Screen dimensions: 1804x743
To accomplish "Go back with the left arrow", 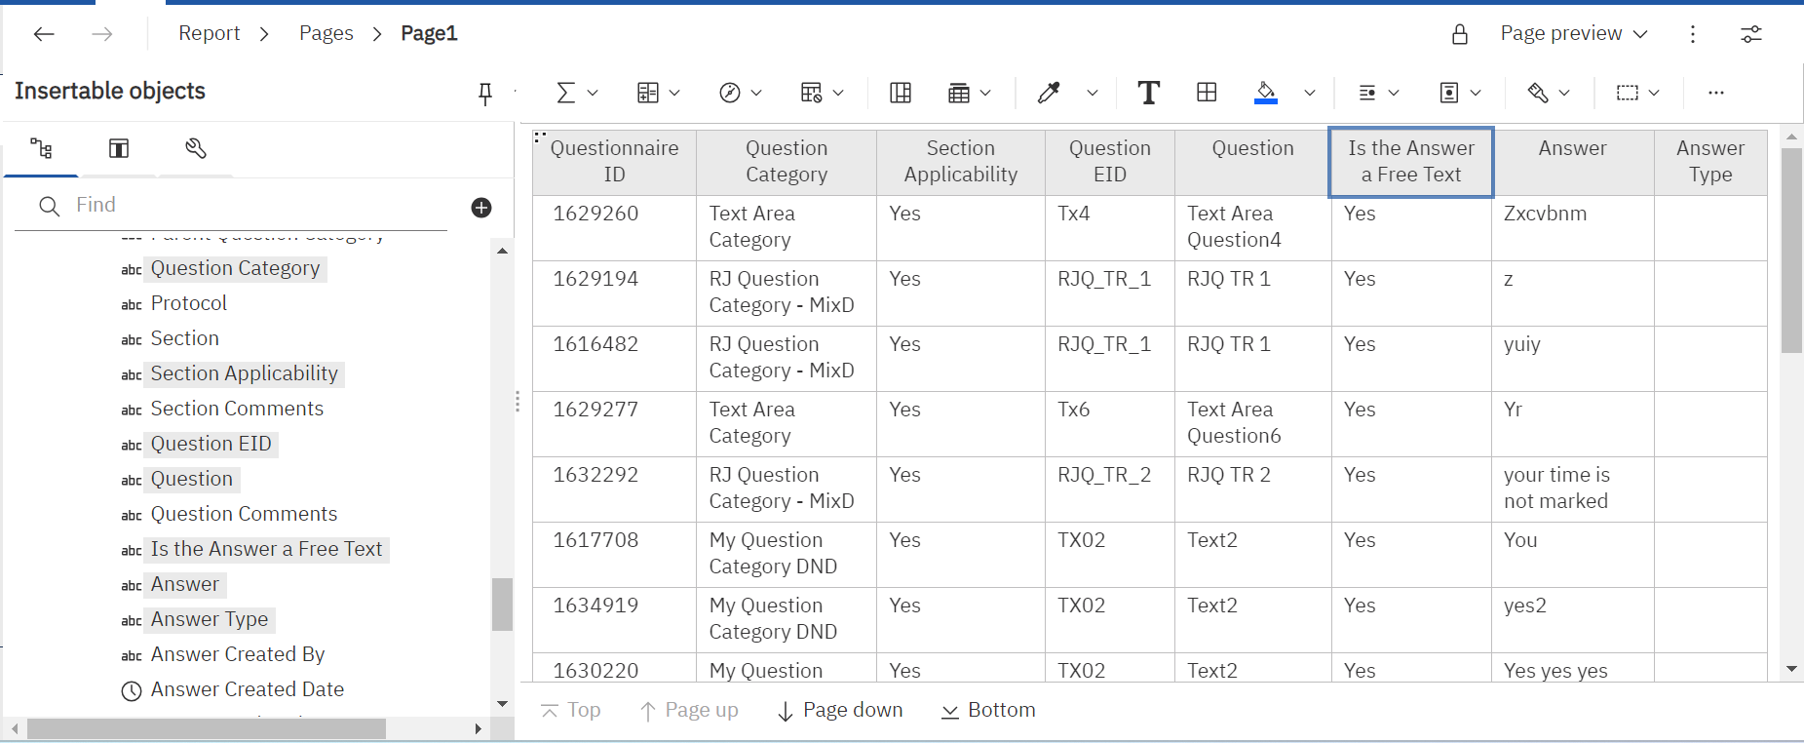I will coord(44,34).
